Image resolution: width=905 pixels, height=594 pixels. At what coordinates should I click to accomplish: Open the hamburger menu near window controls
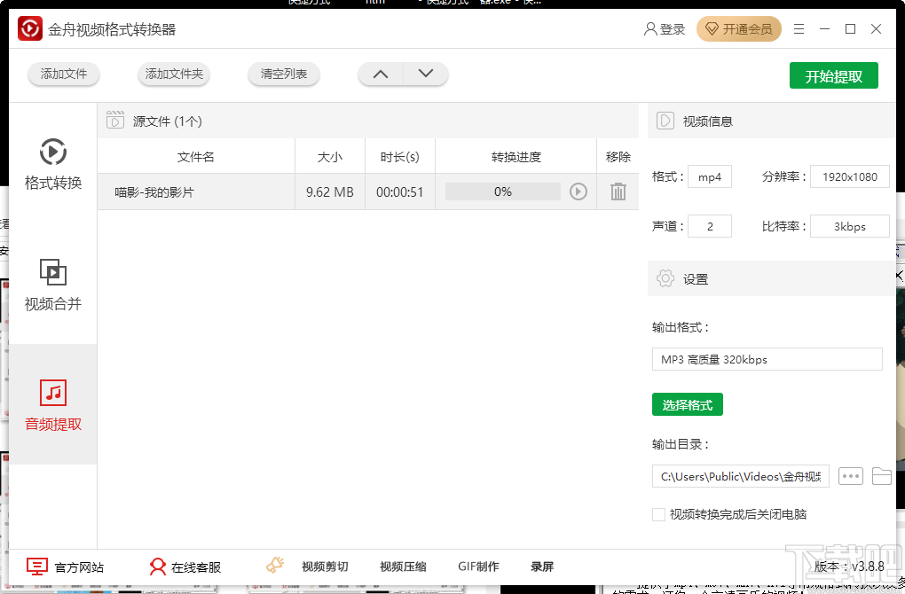point(798,28)
